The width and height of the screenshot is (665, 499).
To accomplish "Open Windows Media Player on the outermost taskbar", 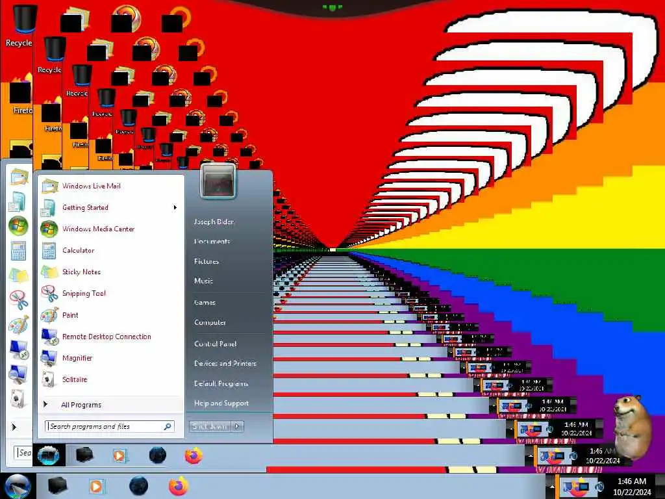I will coord(97,486).
